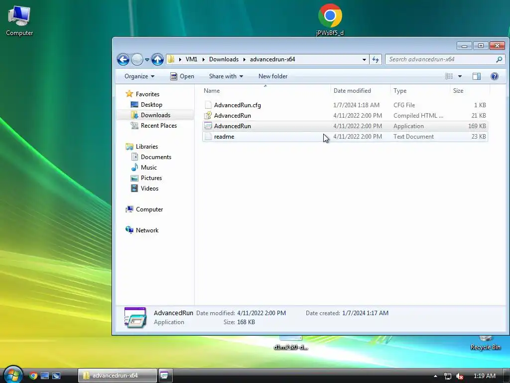
Task: Click the AdvancedRun application row icon
Action: coord(208,126)
